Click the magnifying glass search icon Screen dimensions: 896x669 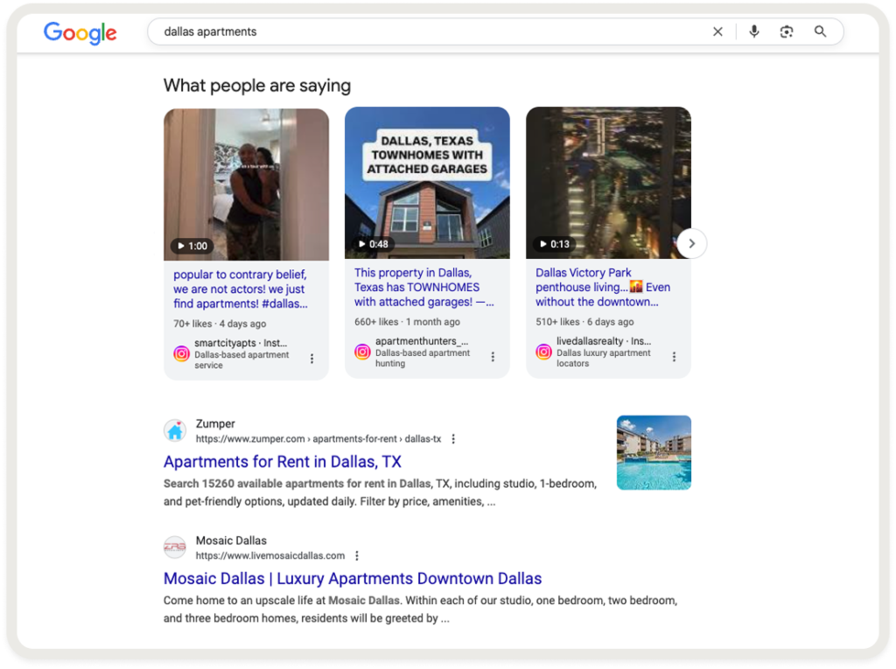[820, 31]
